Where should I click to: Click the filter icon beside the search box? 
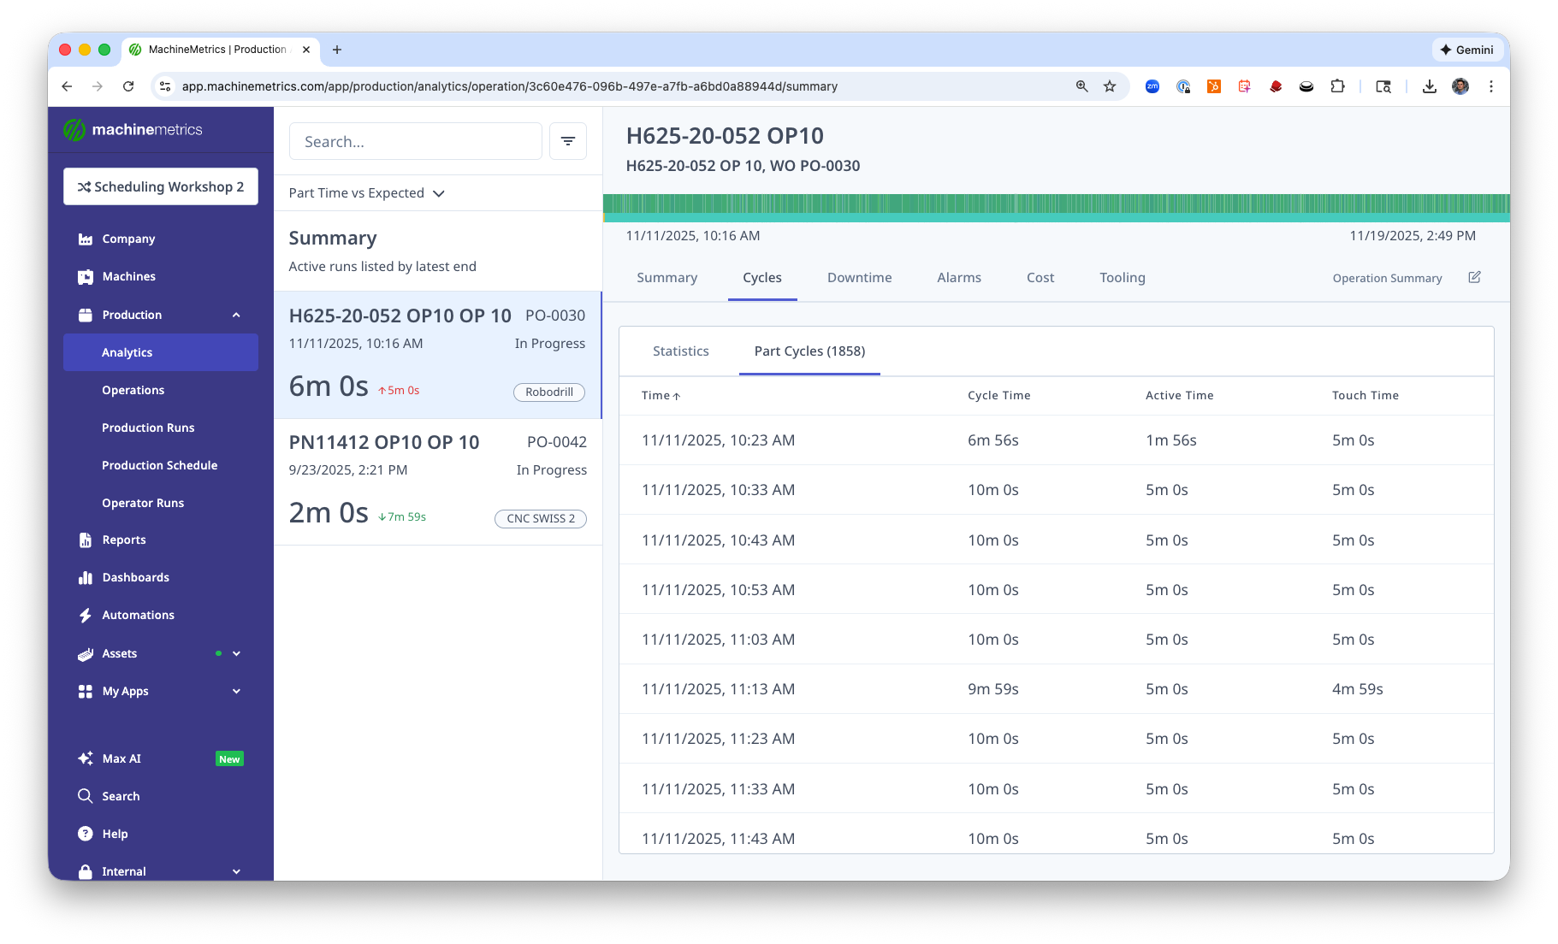pos(567,141)
